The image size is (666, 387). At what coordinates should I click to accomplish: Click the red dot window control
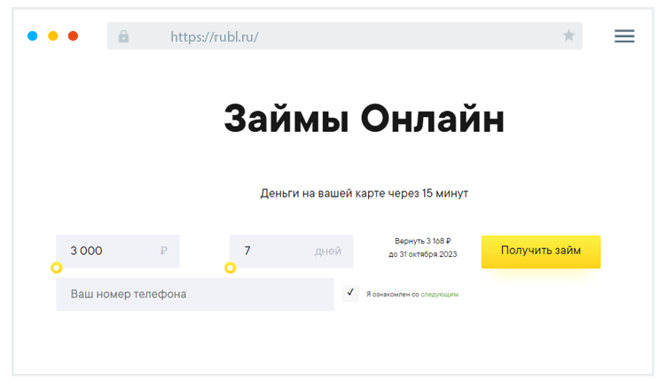coord(74,36)
